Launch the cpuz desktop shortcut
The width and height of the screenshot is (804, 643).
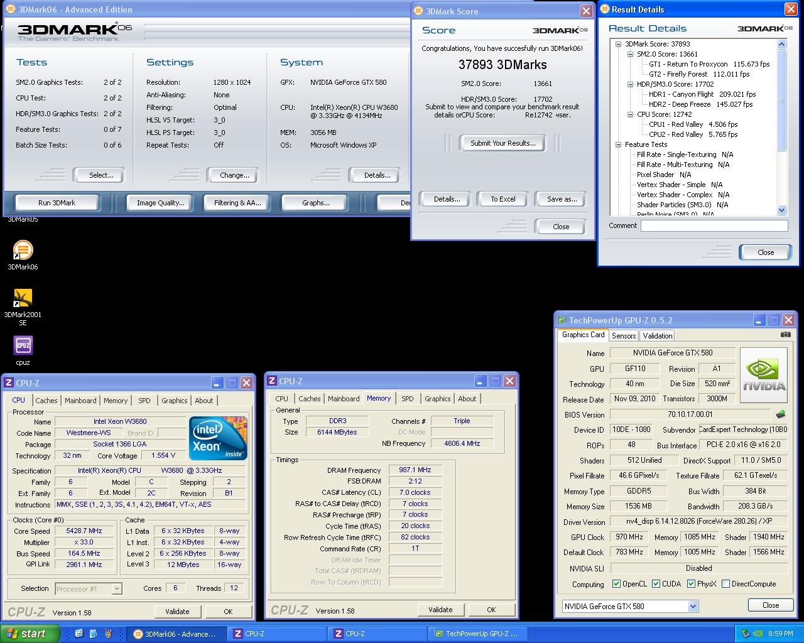(x=23, y=345)
